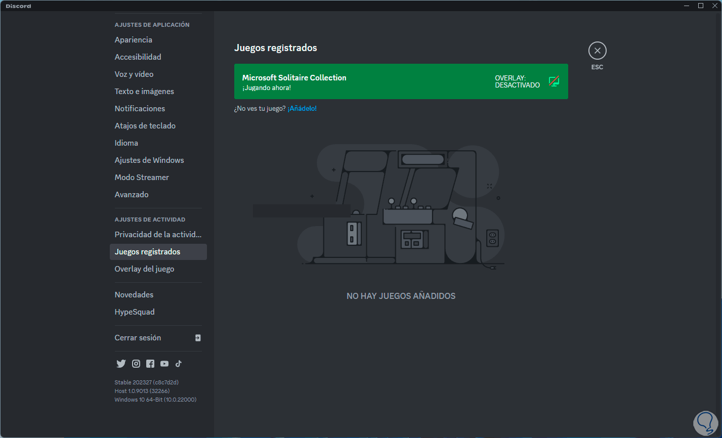Go to the Avanzado tab
Viewport: 722px width, 438px height.
point(158,195)
